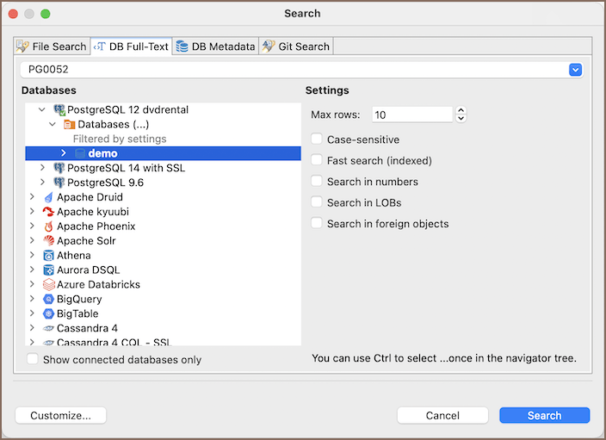
Task: Click the Cancel button
Action: pos(442,415)
